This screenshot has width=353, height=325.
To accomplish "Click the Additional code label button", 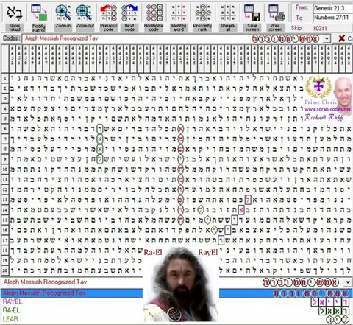I will [x=154, y=27].
